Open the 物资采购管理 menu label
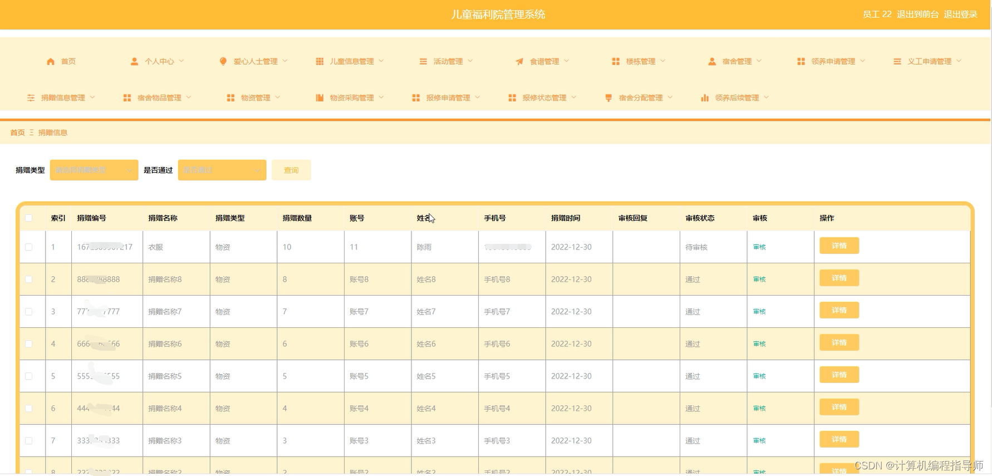This screenshot has width=992, height=476. click(x=352, y=97)
